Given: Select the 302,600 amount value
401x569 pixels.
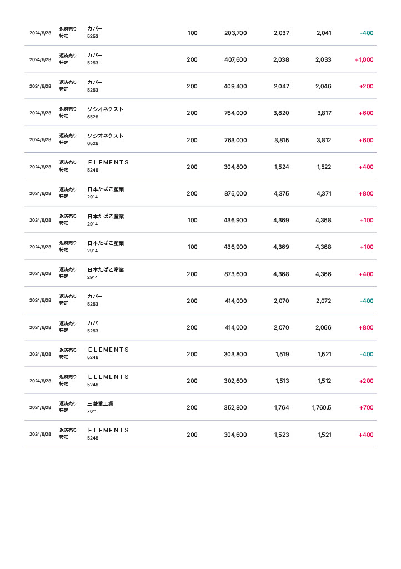Looking at the screenshot, I should 235,381.
